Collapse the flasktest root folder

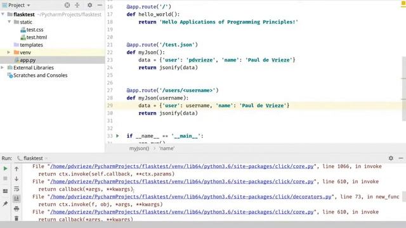[3, 14]
